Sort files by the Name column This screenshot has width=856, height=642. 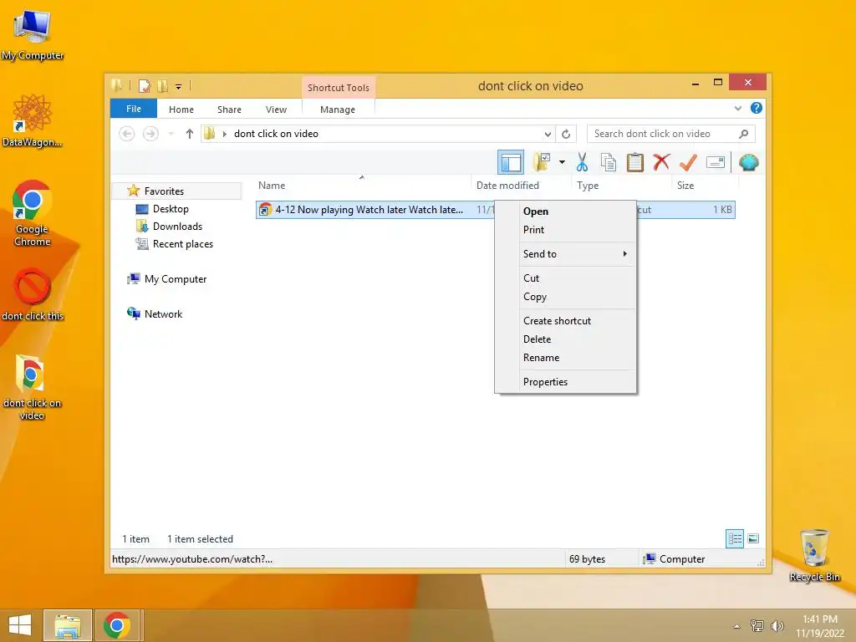coord(363,186)
